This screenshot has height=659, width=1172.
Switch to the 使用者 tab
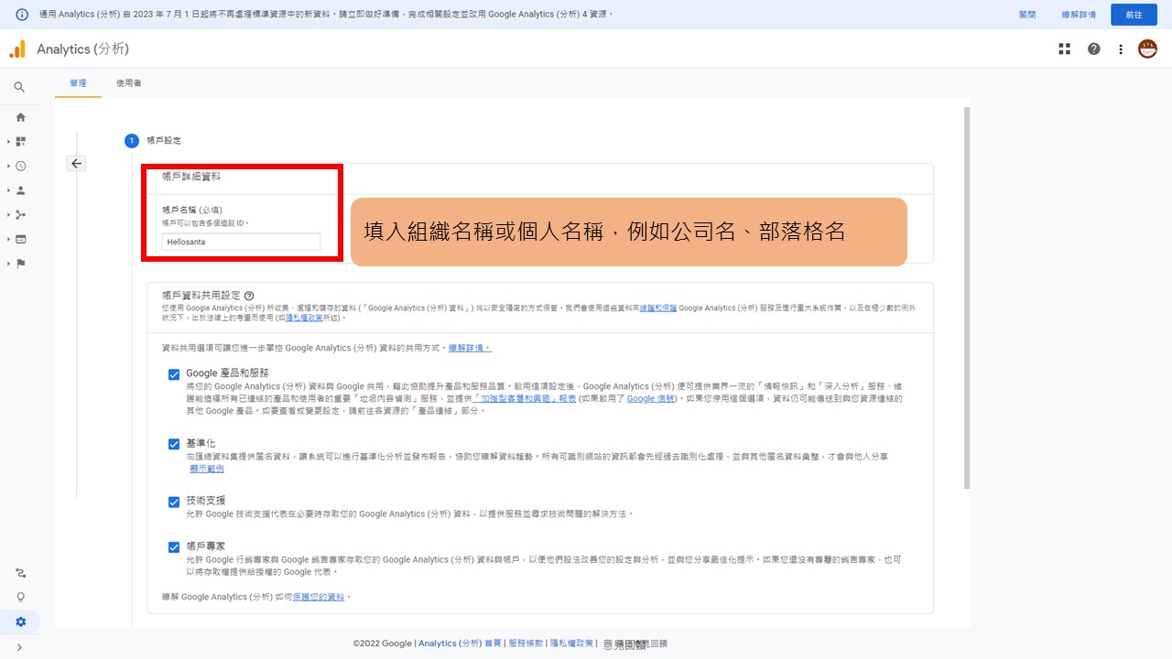tap(128, 83)
